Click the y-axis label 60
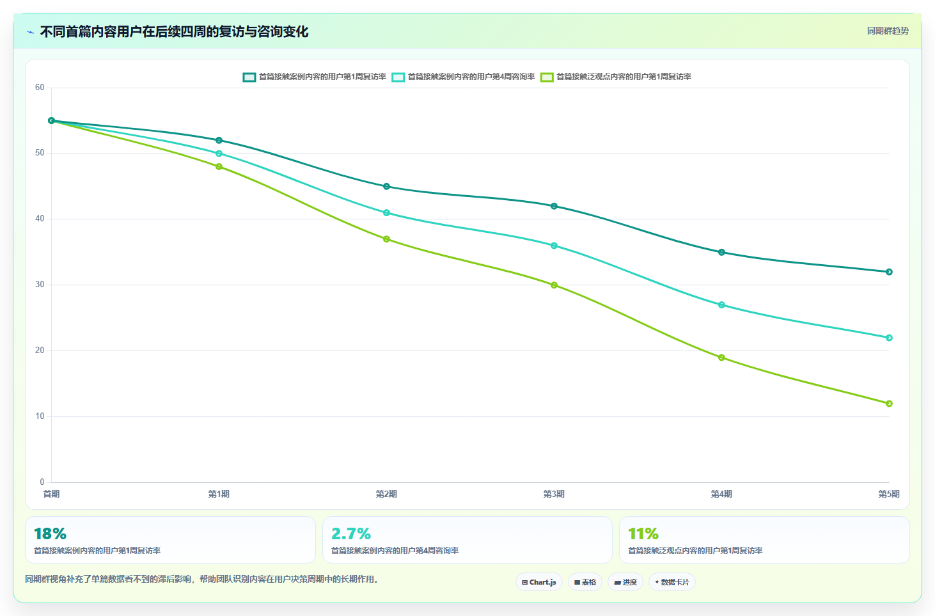 (40, 88)
